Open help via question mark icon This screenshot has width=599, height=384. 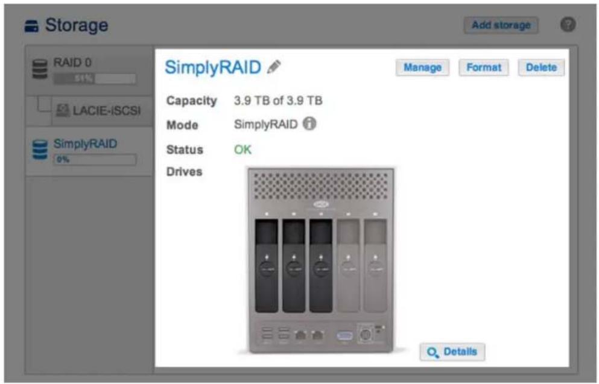(x=568, y=25)
